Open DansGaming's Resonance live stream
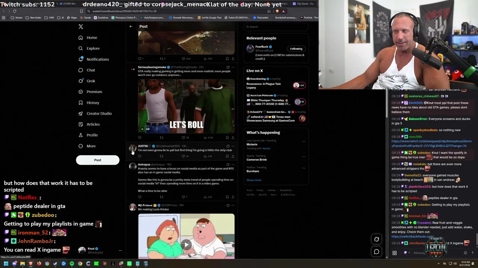Image resolution: width=478 pixels, height=268 pixels. click(x=276, y=83)
